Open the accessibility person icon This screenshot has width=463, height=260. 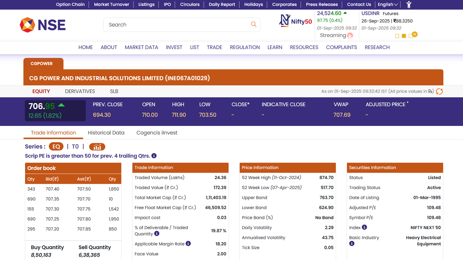coord(409,5)
